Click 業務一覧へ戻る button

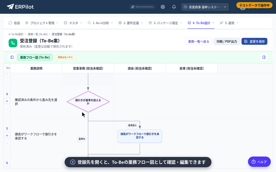pyautogui.click(x=199, y=41)
